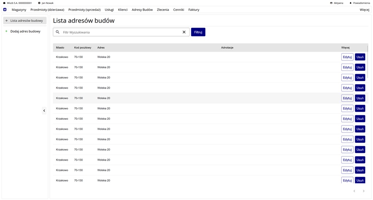Go to the previous page of results

coord(354,191)
